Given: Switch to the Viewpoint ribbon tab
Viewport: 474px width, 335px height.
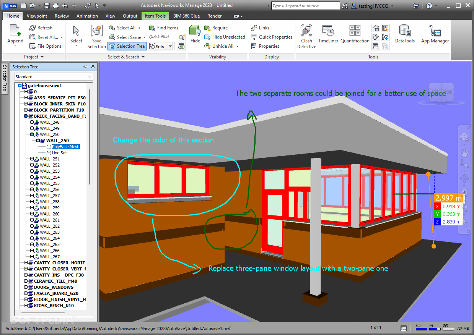Looking at the screenshot, I should (x=37, y=16).
